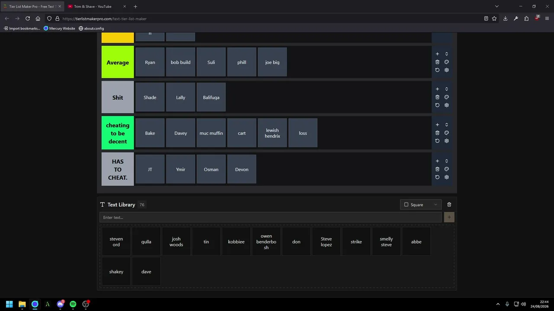The image size is (554, 311).
Task: Open browser extensions puzzle icon
Action: [526, 19]
